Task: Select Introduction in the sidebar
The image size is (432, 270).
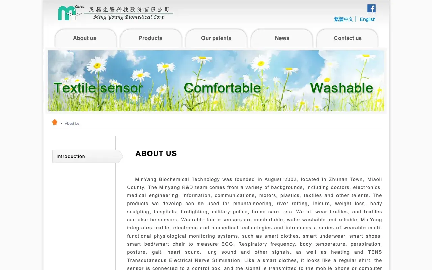Action: point(87,156)
